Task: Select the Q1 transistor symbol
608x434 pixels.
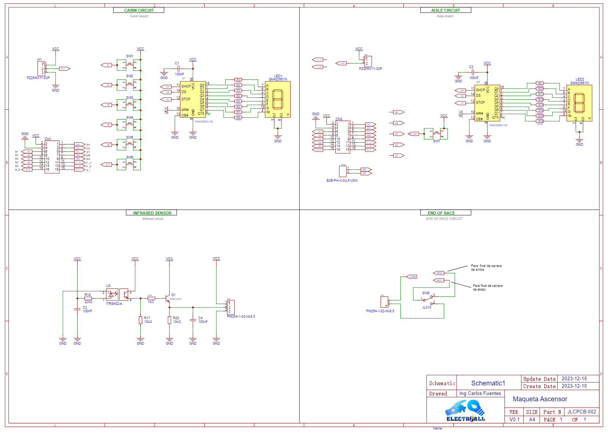Action: 168,298
